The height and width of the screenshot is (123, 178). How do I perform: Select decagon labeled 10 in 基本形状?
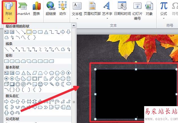point(6,78)
